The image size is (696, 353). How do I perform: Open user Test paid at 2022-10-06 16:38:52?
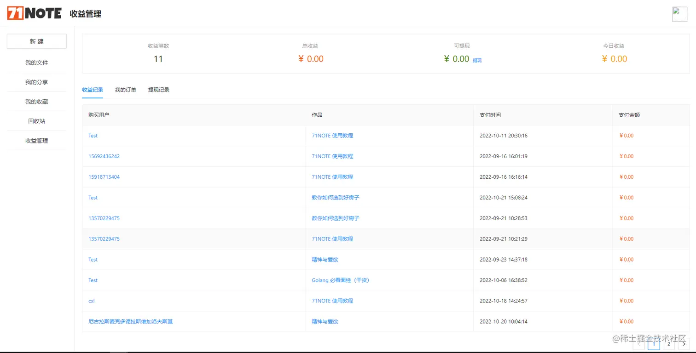click(x=93, y=280)
